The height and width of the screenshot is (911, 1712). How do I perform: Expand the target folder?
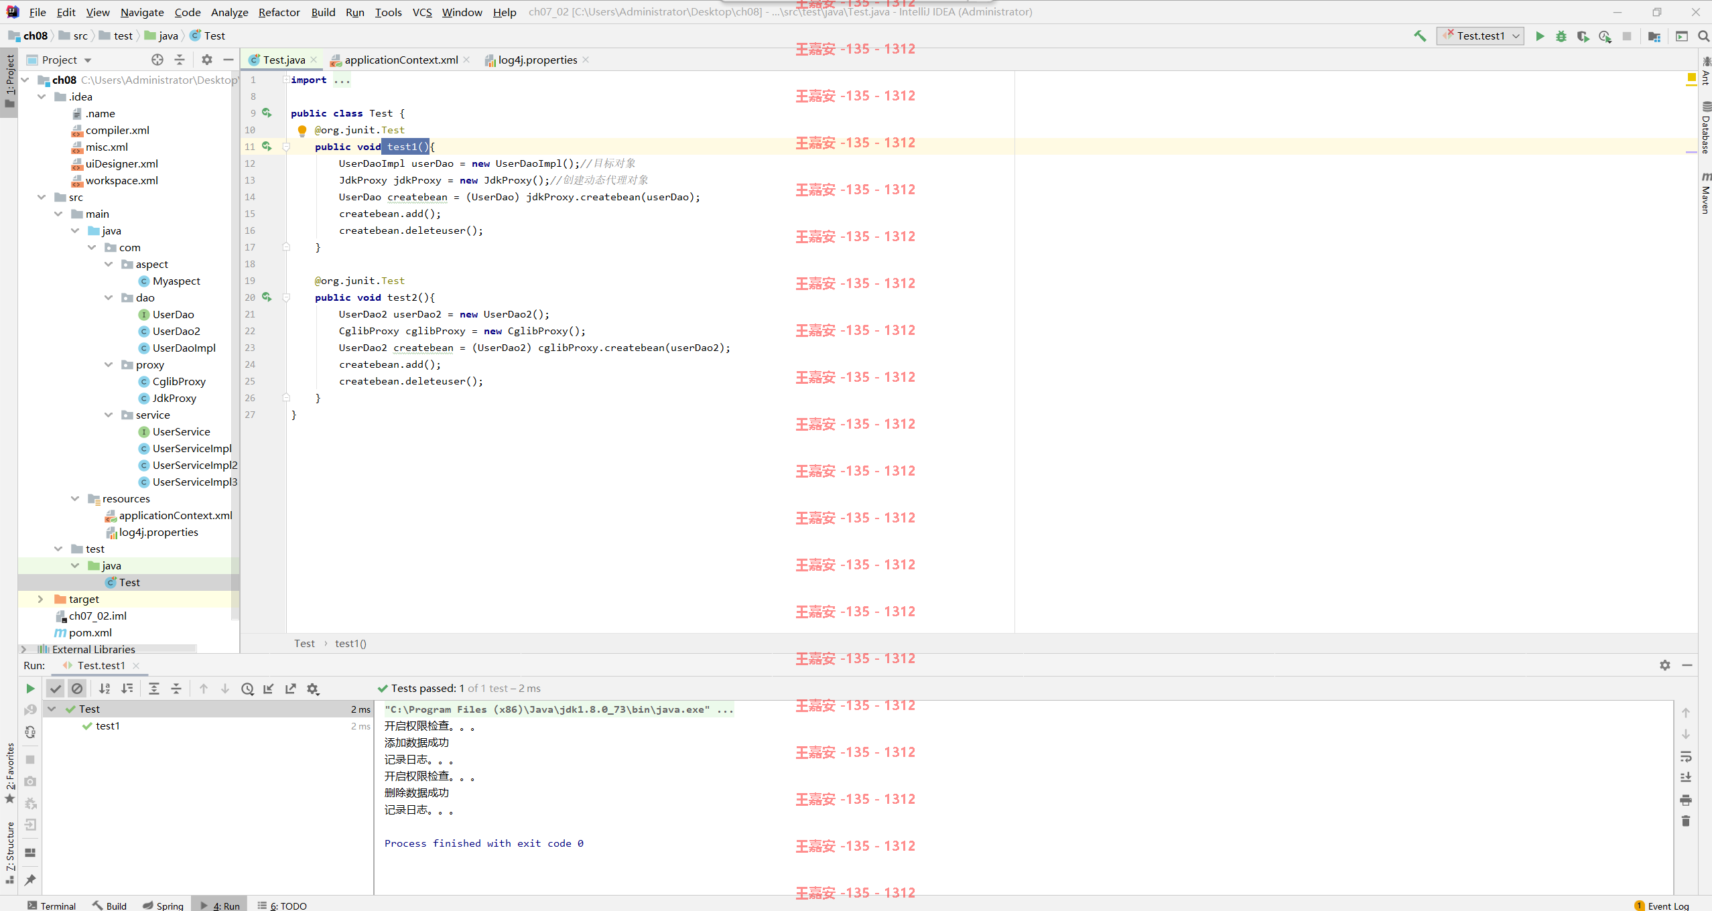pyautogui.click(x=40, y=599)
